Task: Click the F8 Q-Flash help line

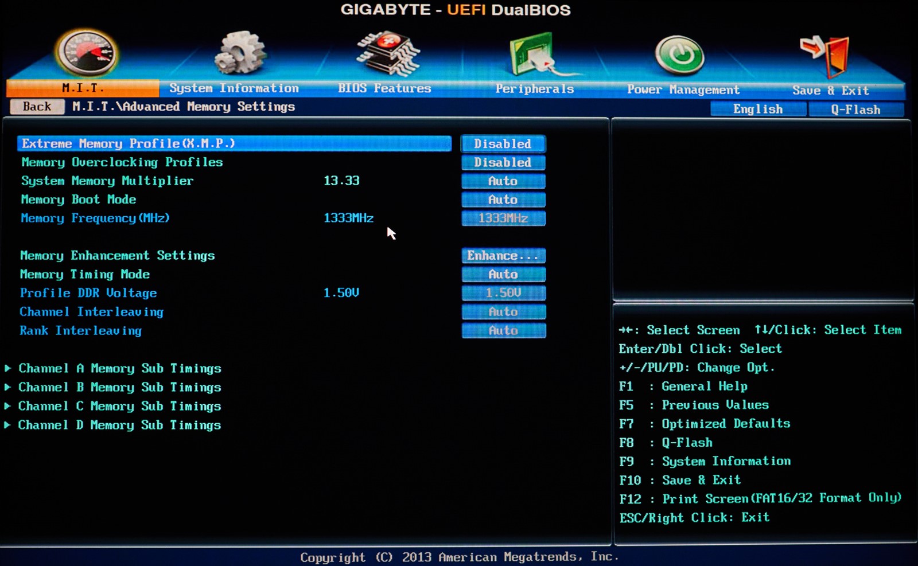Action: coord(666,443)
